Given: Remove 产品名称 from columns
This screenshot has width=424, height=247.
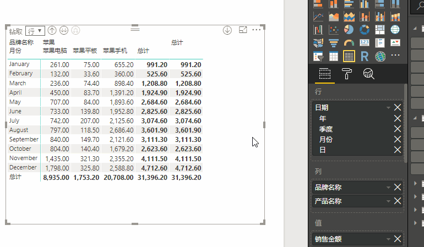Looking at the screenshot, I should (398, 201).
